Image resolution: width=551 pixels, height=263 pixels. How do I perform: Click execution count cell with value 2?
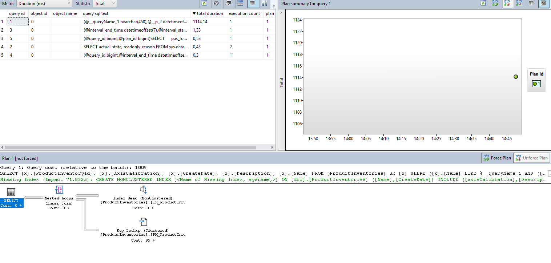tap(245, 47)
